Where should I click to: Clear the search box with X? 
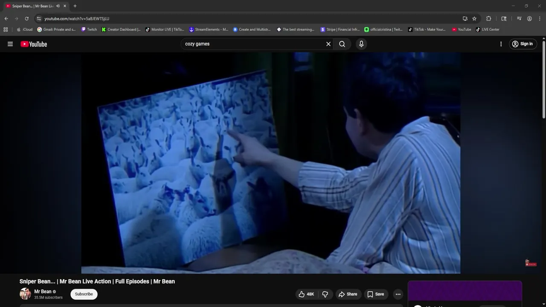coord(328,44)
